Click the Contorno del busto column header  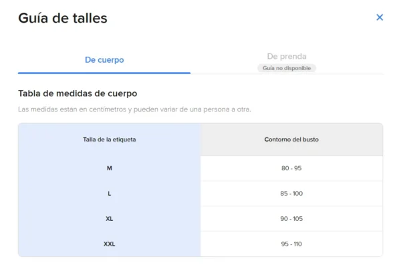[291, 140]
